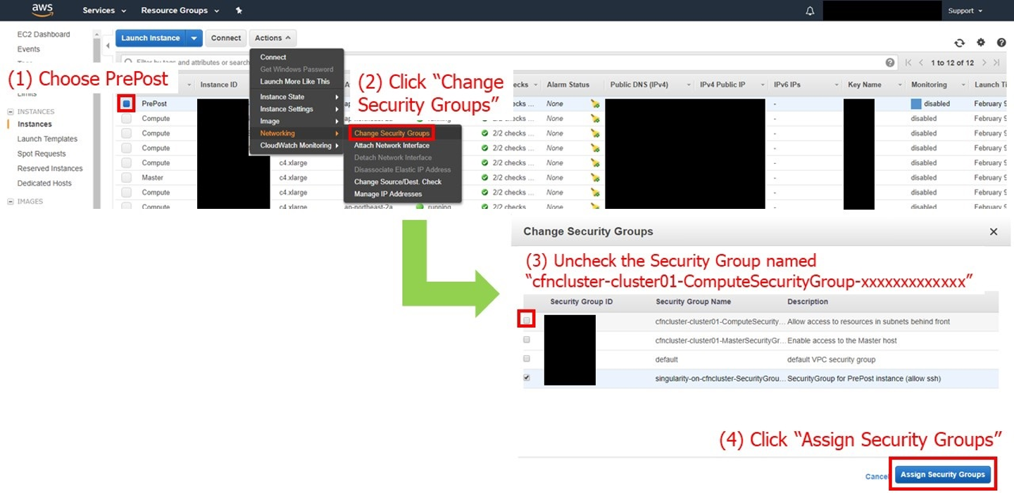Open the Resource Groups dropdown
The image size is (1014, 493).
pos(180,11)
